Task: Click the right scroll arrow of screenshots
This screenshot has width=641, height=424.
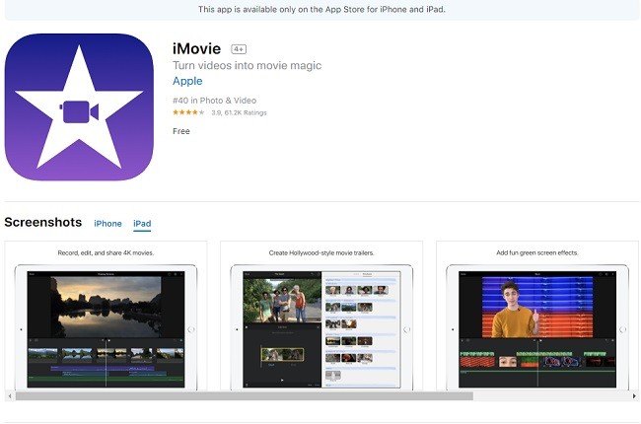Action: tap(634, 396)
